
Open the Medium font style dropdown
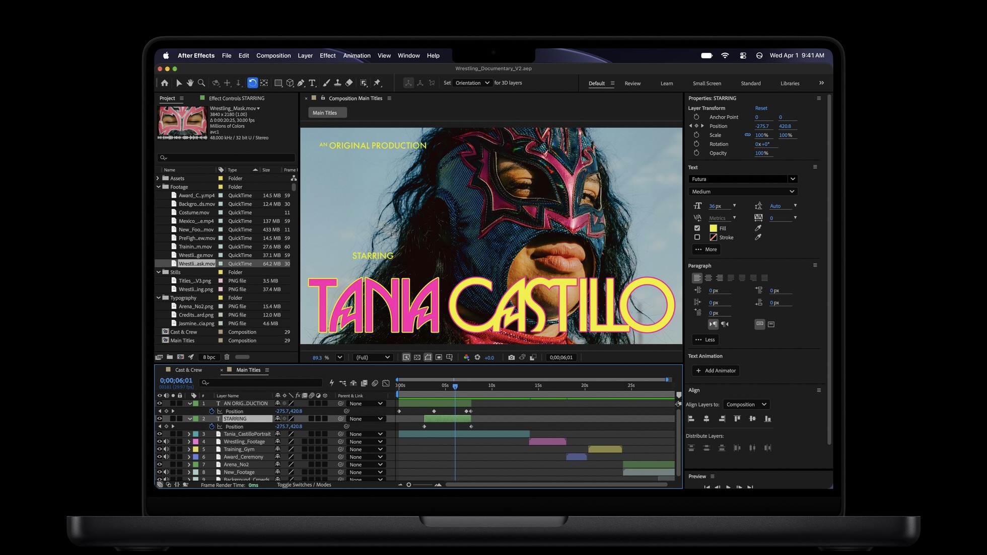click(x=743, y=192)
